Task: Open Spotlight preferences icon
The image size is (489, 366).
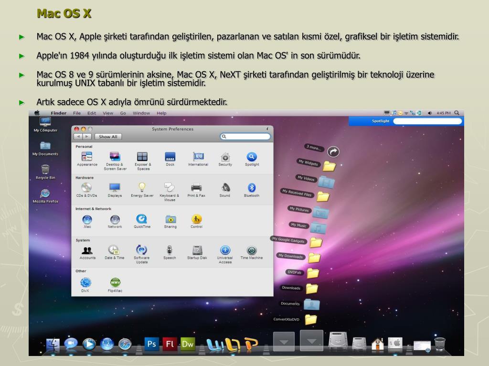Action: click(x=252, y=159)
